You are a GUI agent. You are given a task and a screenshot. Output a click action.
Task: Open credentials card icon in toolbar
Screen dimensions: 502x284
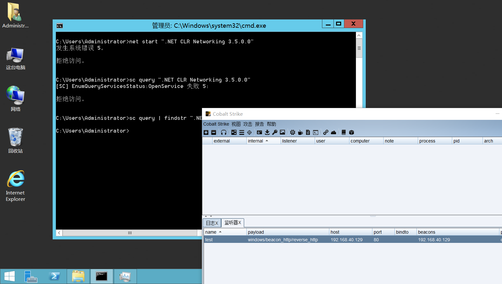pyautogui.click(x=259, y=132)
